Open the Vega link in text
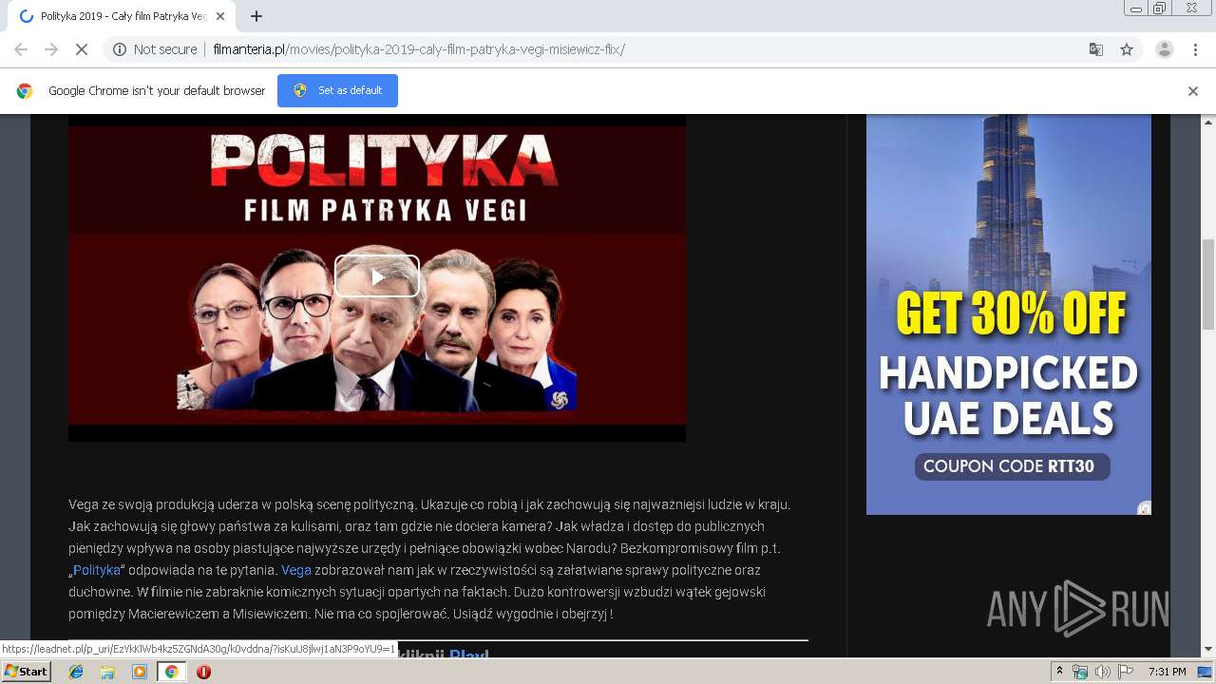Image resolution: width=1216 pixels, height=684 pixels. (x=296, y=570)
